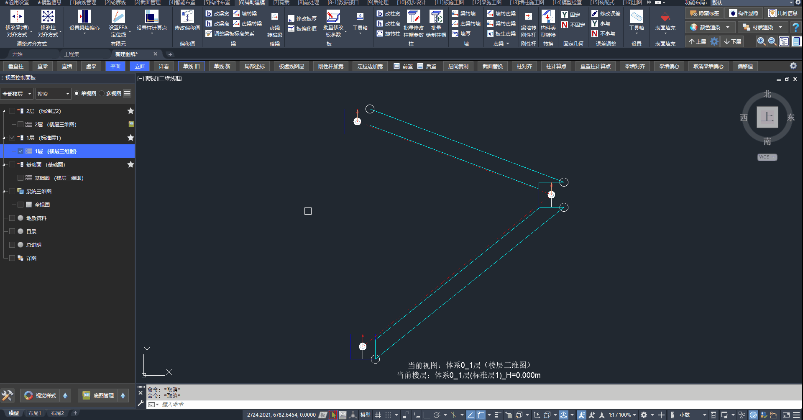Select 板生虚梁 tool
The width and height of the screenshot is (803, 420).
click(501, 33)
